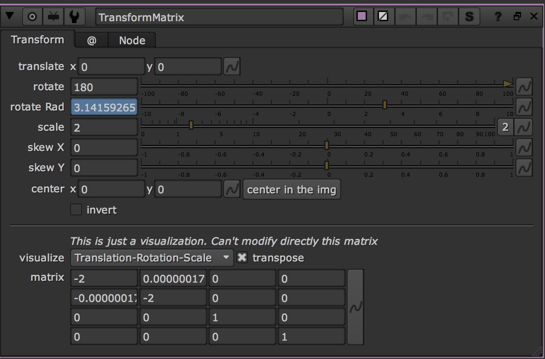Open the wrench settings icon
This screenshot has height=359, width=545.
coord(74,17)
